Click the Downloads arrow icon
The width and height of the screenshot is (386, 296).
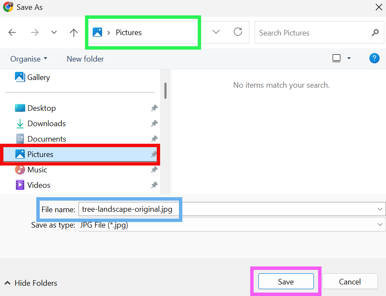20,124
